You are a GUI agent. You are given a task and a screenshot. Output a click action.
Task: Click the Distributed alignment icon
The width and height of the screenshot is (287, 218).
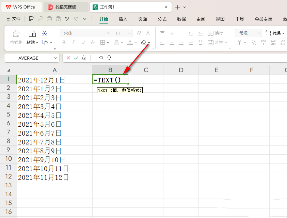[x=201, y=43]
